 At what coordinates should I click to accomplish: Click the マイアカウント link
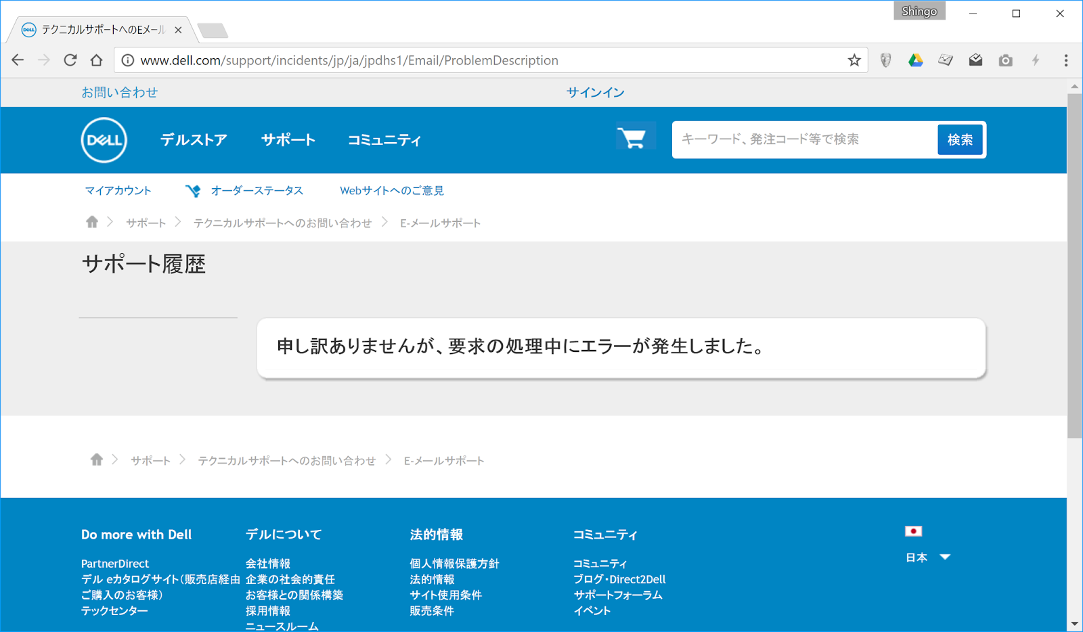coord(118,191)
